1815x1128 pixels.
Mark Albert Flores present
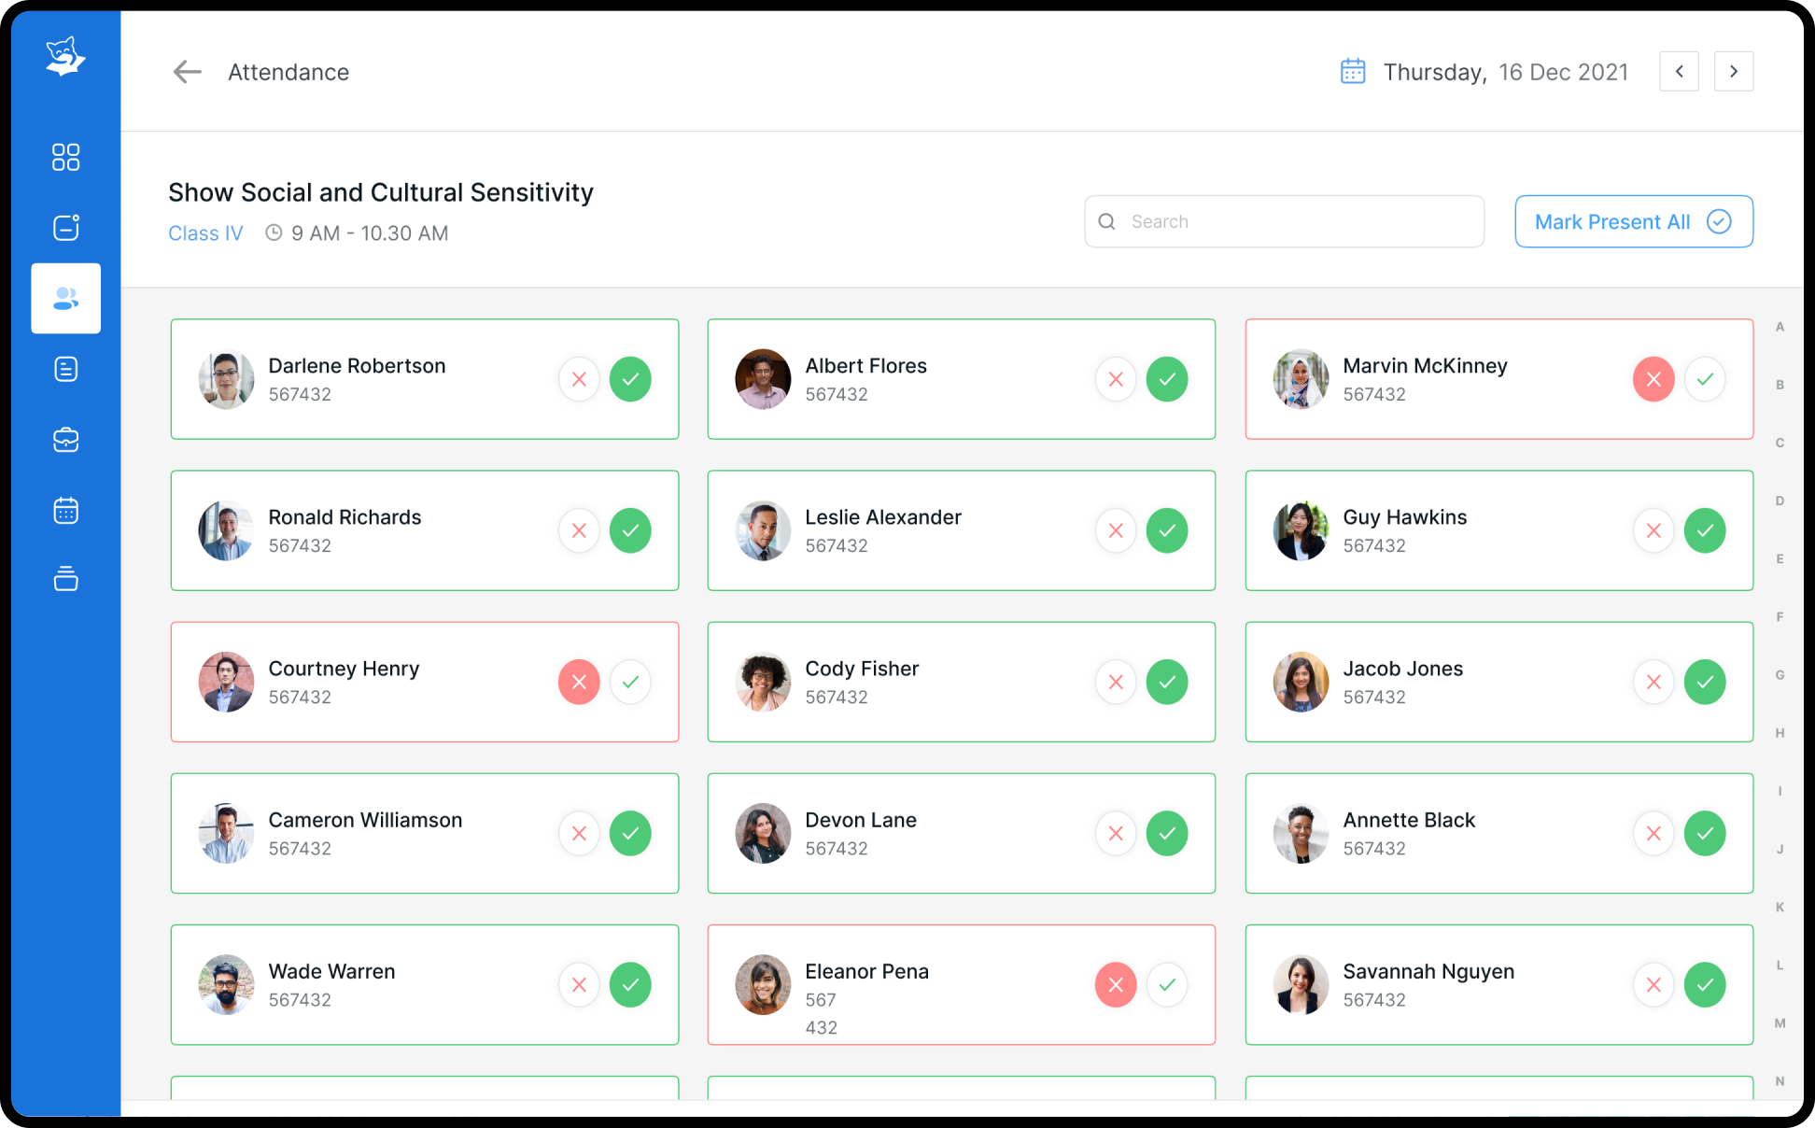[1167, 379]
